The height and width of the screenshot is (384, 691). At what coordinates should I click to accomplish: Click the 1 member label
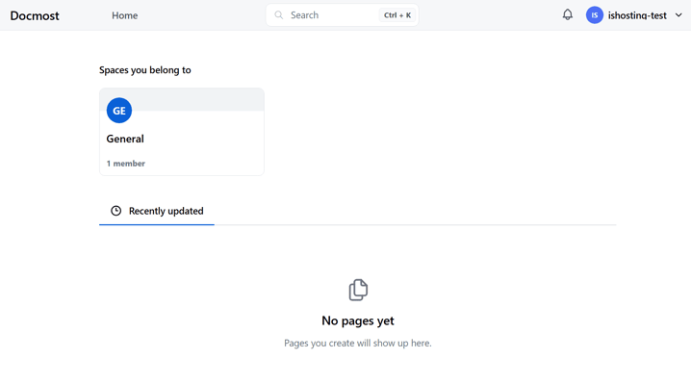pos(126,163)
